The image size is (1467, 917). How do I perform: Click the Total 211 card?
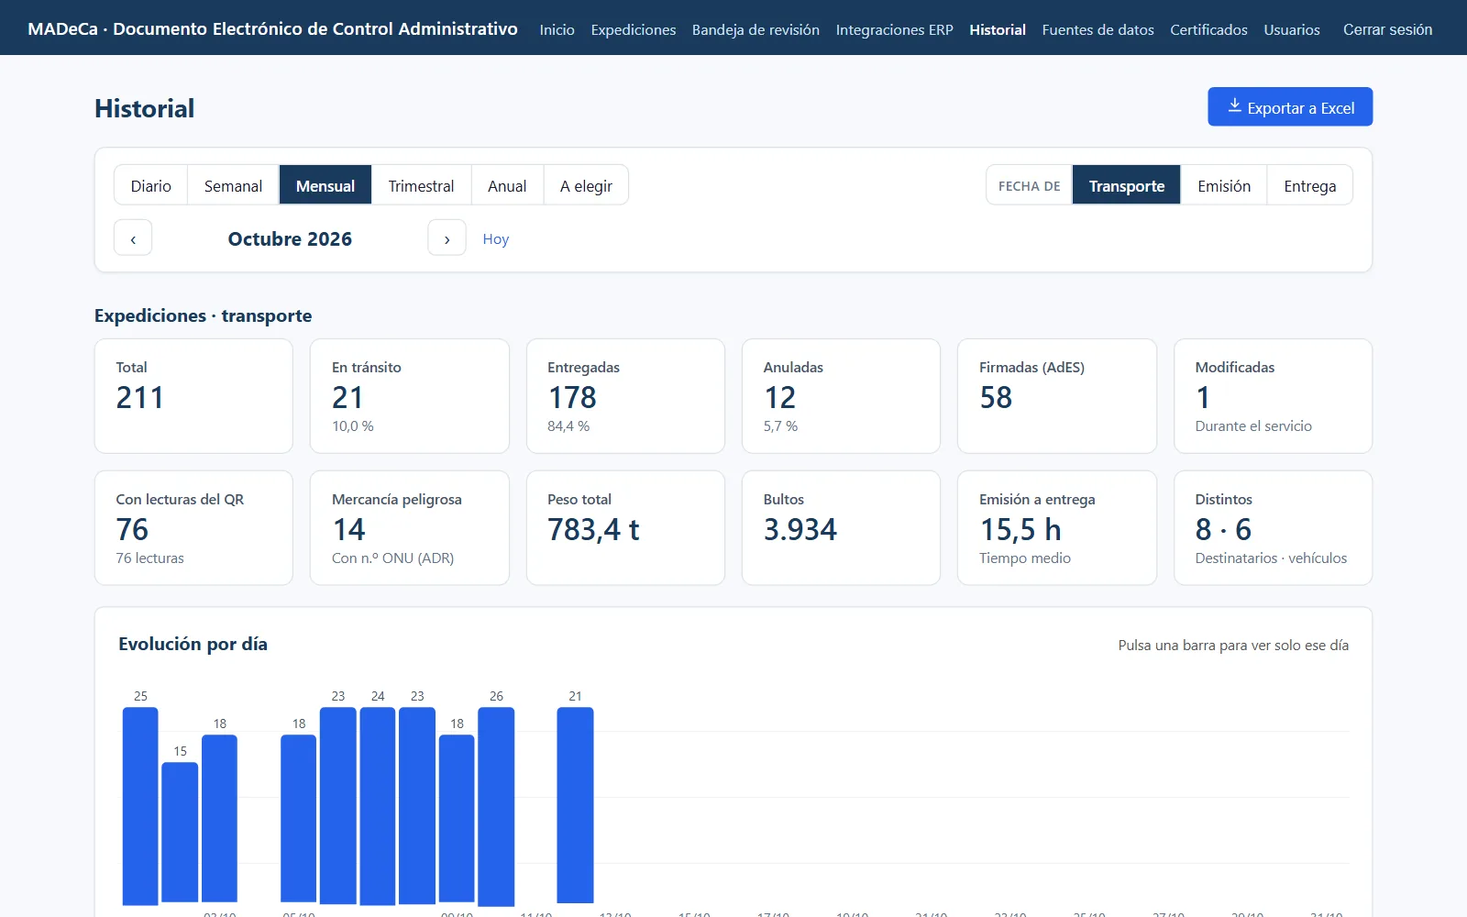click(193, 396)
